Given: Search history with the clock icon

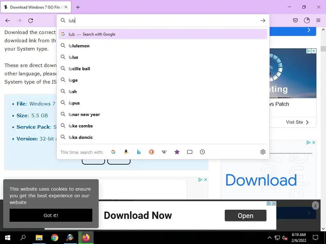Looking at the screenshot, I should [x=202, y=152].
